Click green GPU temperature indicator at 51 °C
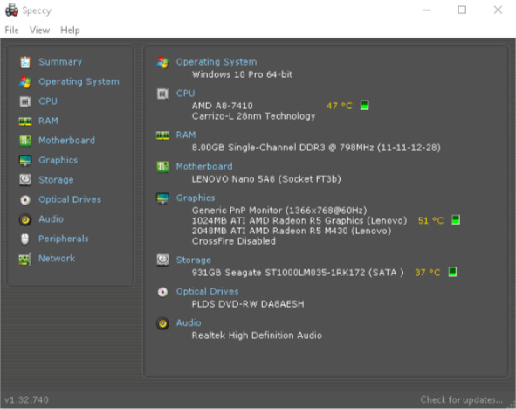Screen dimensions: 516x409 click(456, 220)
